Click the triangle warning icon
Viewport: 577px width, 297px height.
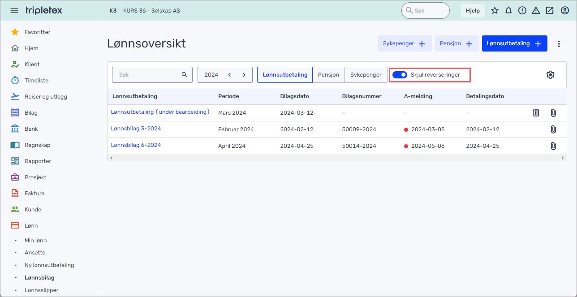click(x=536, y=10)
